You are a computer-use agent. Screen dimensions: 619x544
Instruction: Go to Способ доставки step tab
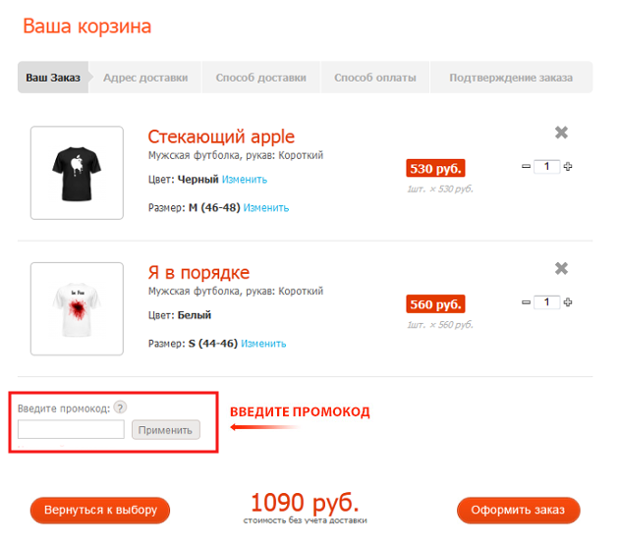[x=260, y=78]
